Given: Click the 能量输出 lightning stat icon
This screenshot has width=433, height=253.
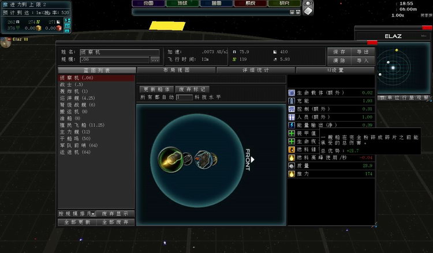Looking at the screenshot, I should [292, 125].
